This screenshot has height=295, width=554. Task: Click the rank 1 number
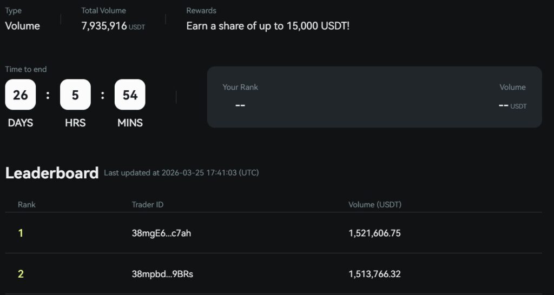[x=21, y=233]
